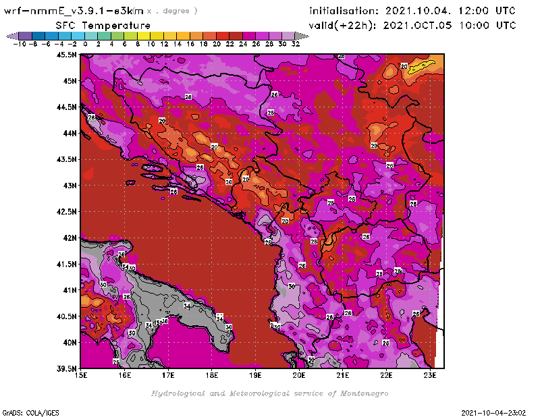540x417 pixels.
Task: Click the 41N latitude label
Action: 70,290
